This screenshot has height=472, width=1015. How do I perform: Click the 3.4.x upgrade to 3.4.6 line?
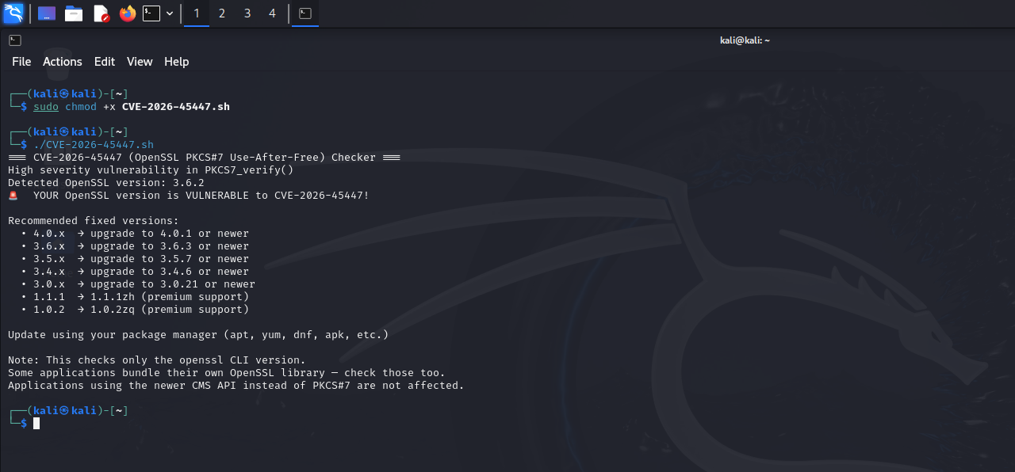[135, 271]
